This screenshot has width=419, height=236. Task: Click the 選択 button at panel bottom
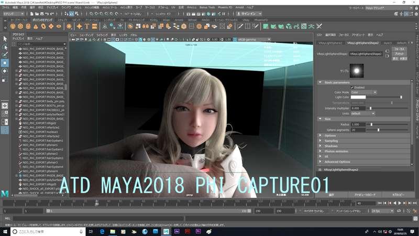point(332,195)
